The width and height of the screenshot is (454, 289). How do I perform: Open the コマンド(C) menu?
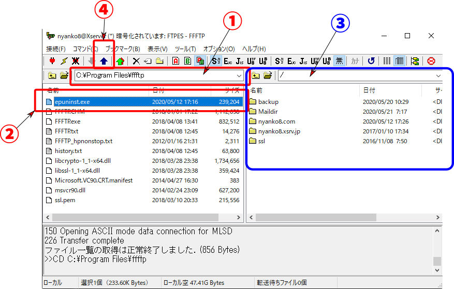pos(85,49)
